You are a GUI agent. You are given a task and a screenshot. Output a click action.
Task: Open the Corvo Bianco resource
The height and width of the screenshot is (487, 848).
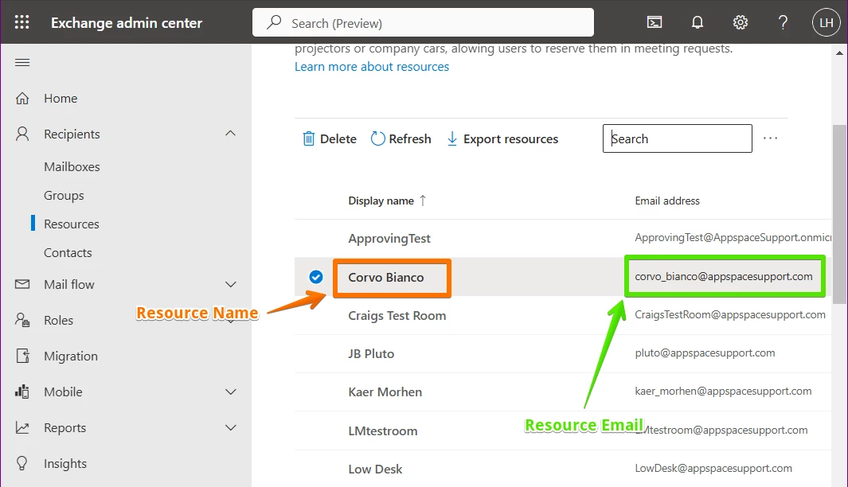385,277
